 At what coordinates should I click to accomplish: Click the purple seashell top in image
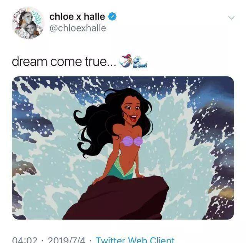132,141
